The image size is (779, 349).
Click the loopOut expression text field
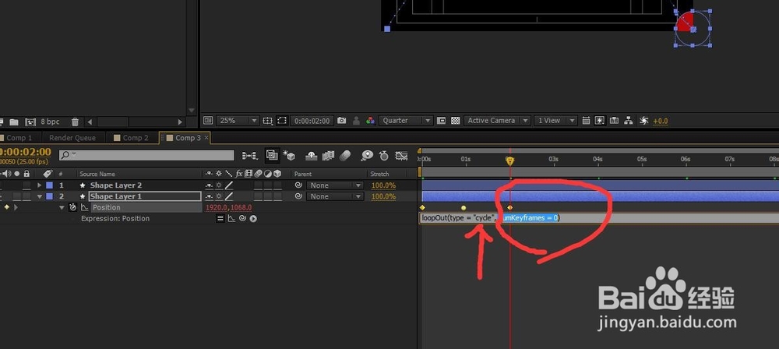pyautogui.click(x=598, y=218)
